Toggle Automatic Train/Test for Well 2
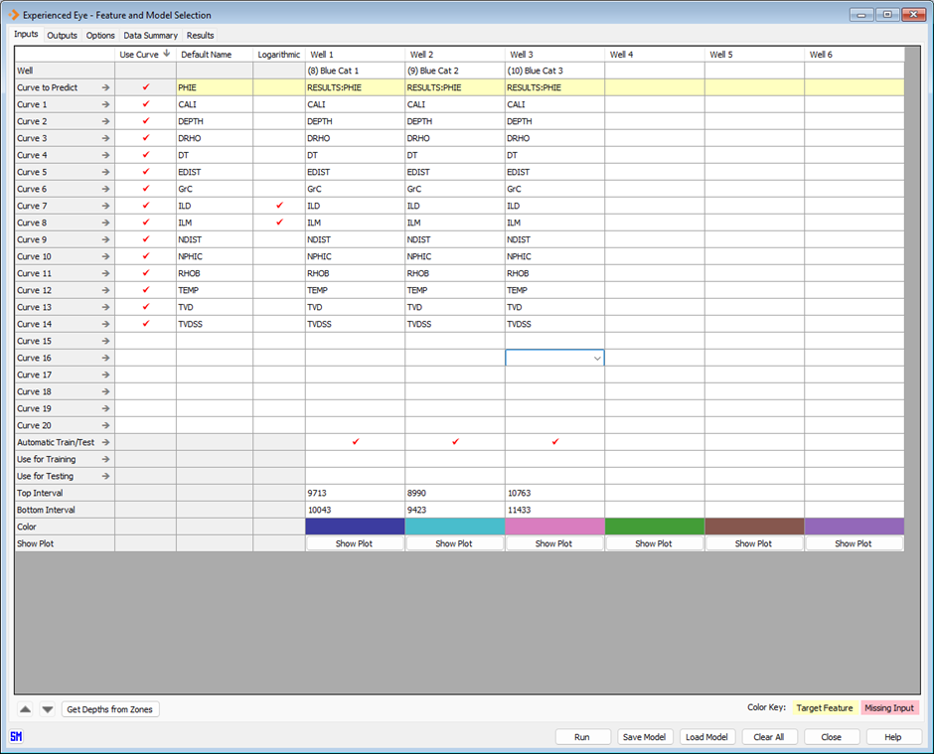The image size is (934, 754). [x=455, y=442]
